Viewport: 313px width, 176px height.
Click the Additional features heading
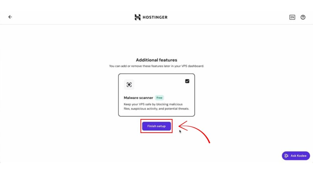click(x=156, y=60)
